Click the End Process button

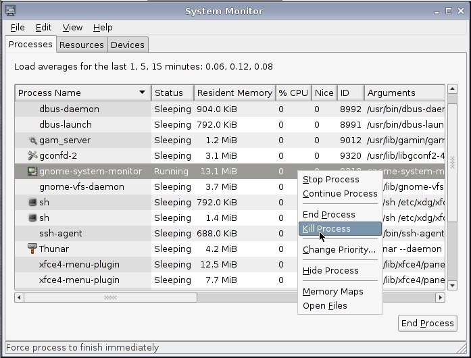pos(428,323)
